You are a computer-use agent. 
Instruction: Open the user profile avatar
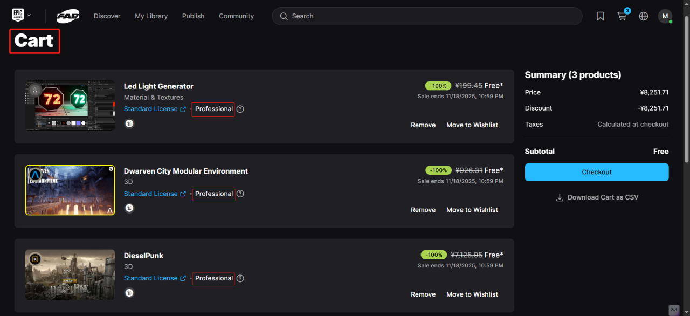[x=665, y=16]
